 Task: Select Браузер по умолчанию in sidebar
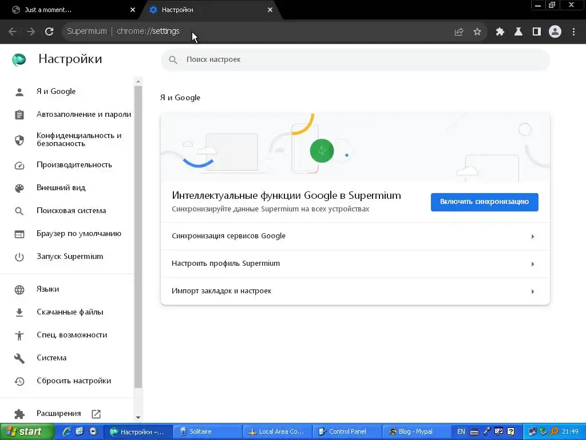[79, 234]
